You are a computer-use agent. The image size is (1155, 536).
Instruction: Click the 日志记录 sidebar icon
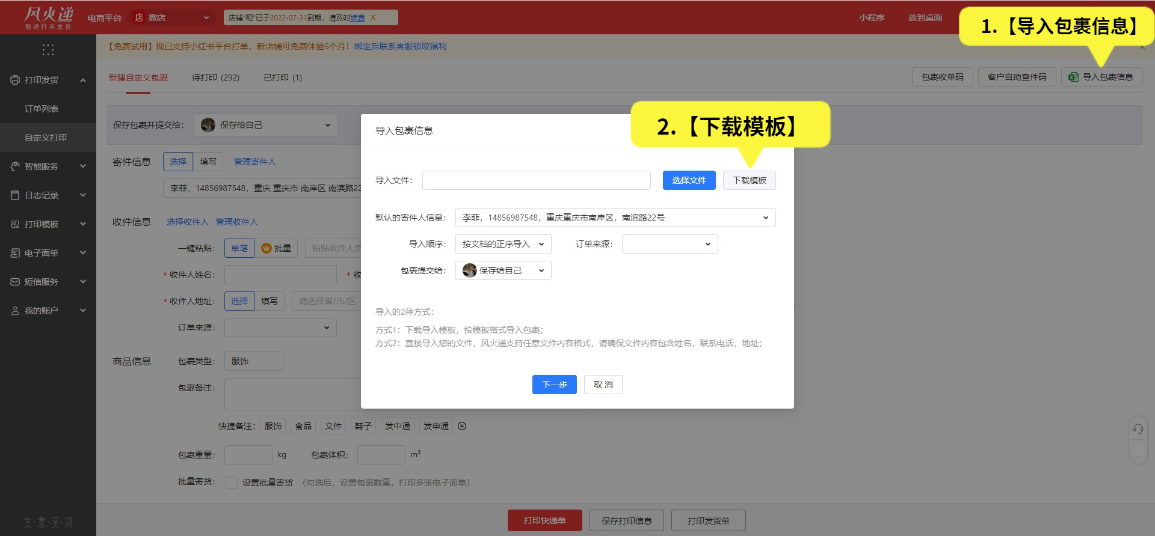point(15,195)
